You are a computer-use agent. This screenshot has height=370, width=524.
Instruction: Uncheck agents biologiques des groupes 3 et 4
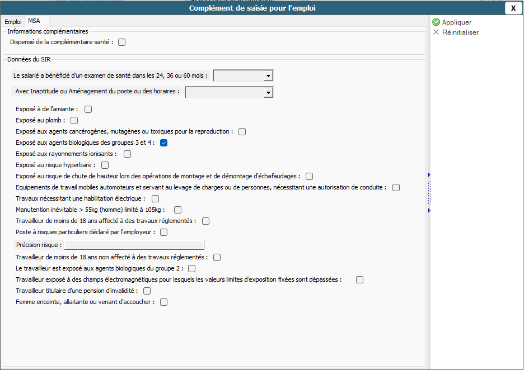point(163,143)
